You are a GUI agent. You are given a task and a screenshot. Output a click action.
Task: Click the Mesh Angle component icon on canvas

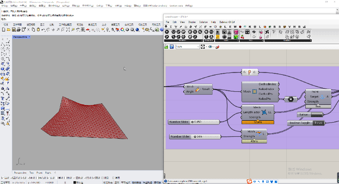pyautogui.click(x=198, y=89)
